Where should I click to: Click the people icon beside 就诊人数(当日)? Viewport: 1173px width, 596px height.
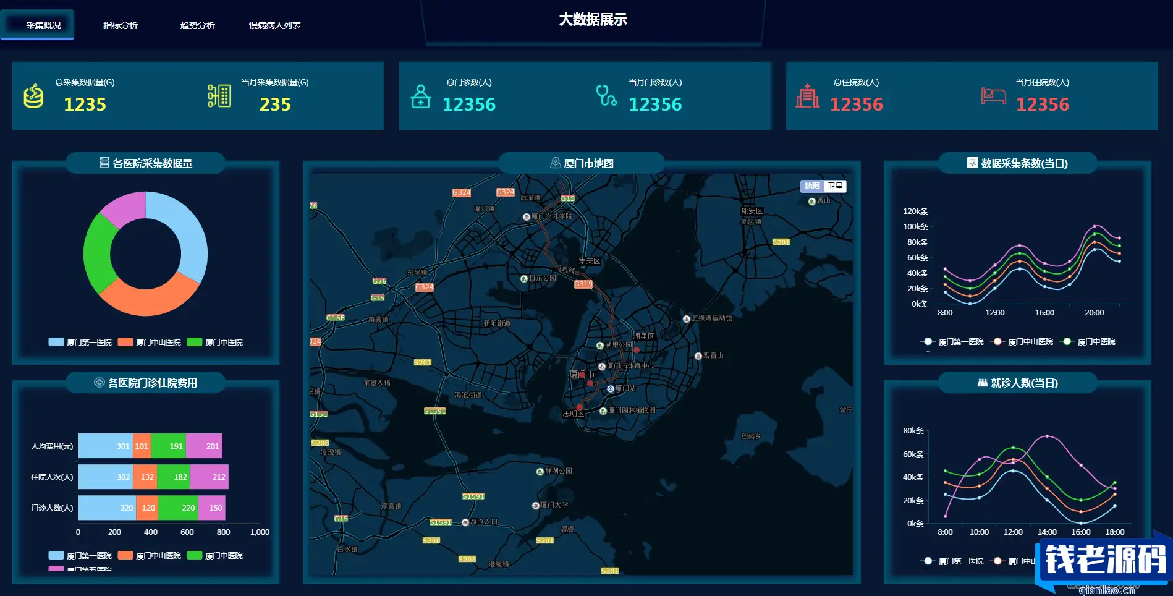pos(982,383)
